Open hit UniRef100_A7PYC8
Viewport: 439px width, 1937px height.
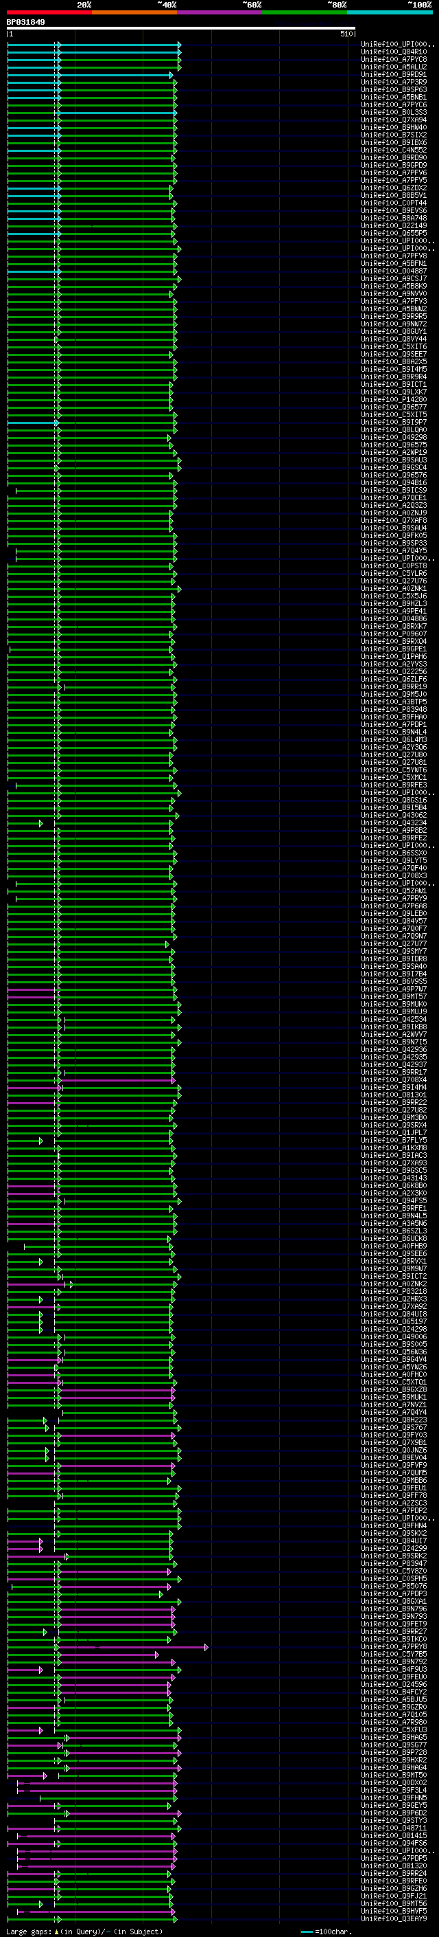point(394,59)
